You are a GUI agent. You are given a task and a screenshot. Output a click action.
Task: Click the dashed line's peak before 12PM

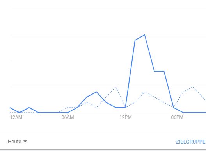(115, 87)
